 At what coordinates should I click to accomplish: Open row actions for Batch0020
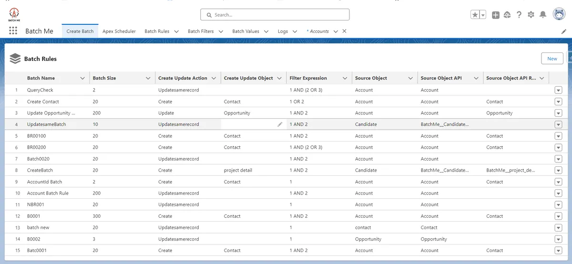pos(558,159)
